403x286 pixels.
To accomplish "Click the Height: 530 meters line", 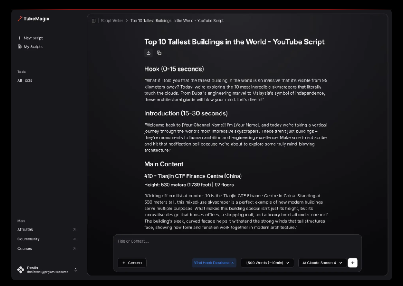I will click(x=189, y=185).
